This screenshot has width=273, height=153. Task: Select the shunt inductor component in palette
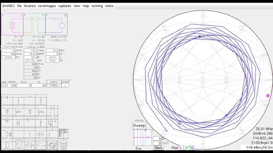pos(41,100)
